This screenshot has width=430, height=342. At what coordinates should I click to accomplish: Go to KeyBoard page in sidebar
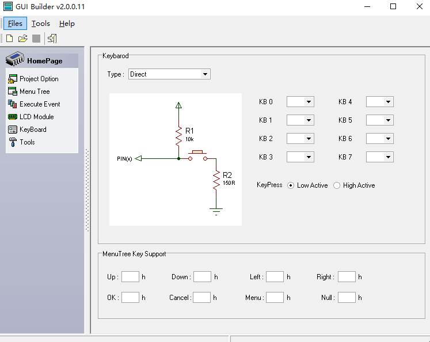click(x=33, y=130)
